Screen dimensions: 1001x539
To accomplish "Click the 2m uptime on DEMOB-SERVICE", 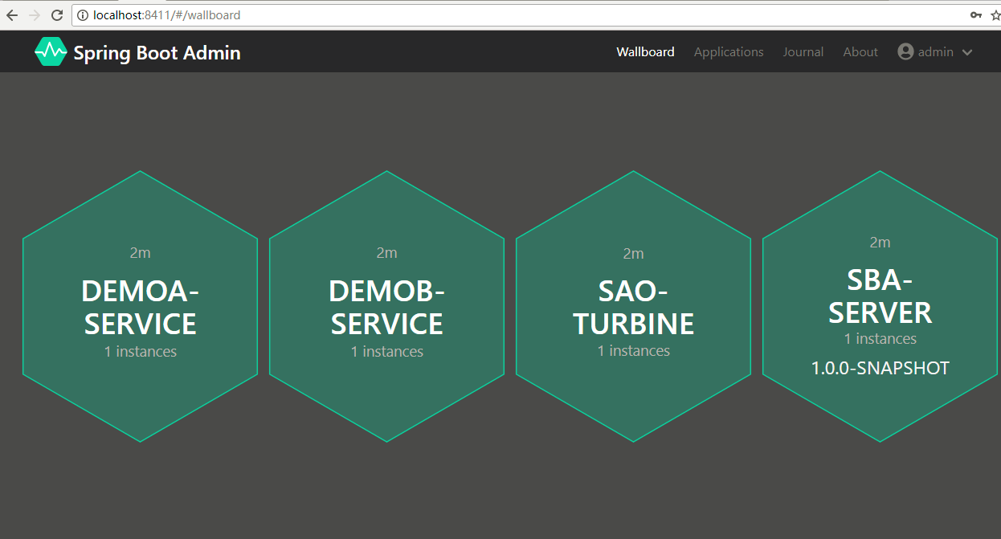I will click(386, 253).
